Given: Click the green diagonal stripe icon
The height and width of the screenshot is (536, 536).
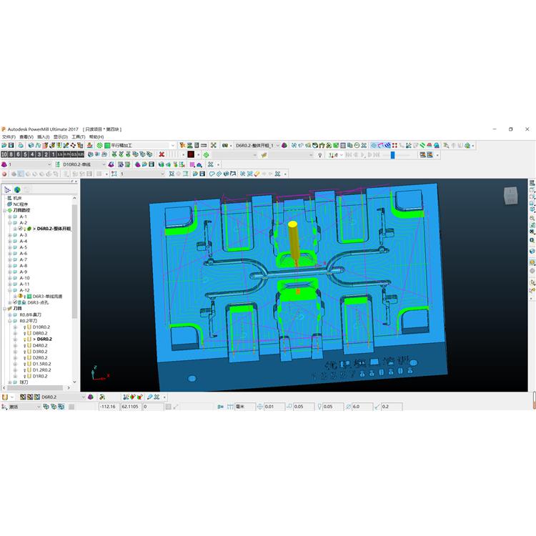Looking at the screenshot, I should pos(423,145).
